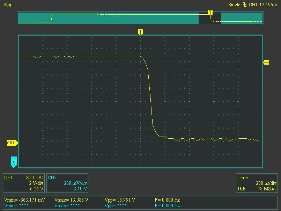
Task: Select the CH2 channel info panel header
Action: coord(52,177)
